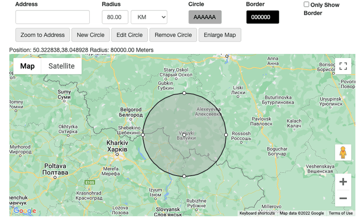Open Street View Pegman
The image size is (357, 217).
coord(343,152)
